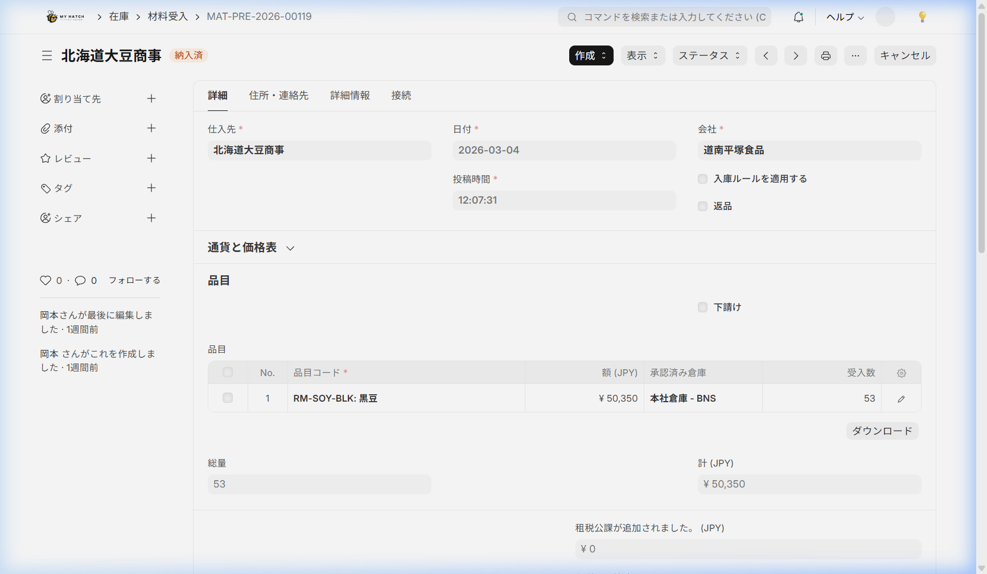Enable 入庫ルールを適用する checkbox
This screenshot has width=987, height=574.
[x=702, y=179]
